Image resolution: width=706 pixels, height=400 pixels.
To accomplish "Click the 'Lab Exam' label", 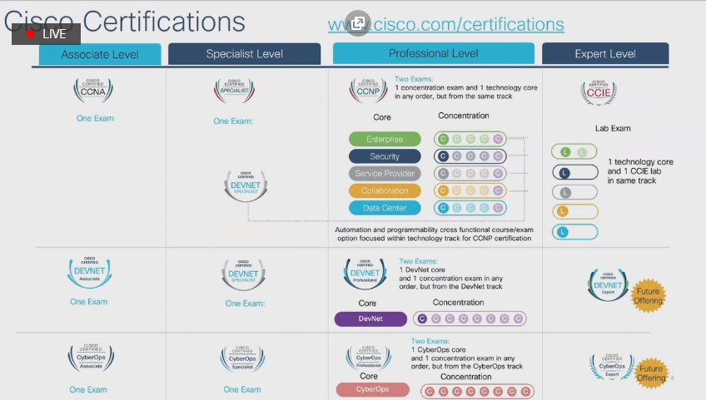I will click(x=613, y=128).
